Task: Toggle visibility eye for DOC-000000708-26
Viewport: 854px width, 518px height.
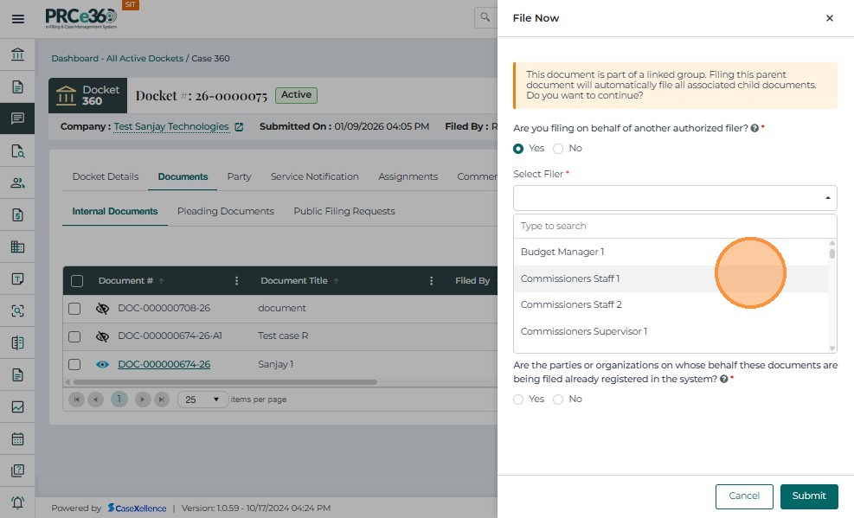Action: (x=102, y=309)
